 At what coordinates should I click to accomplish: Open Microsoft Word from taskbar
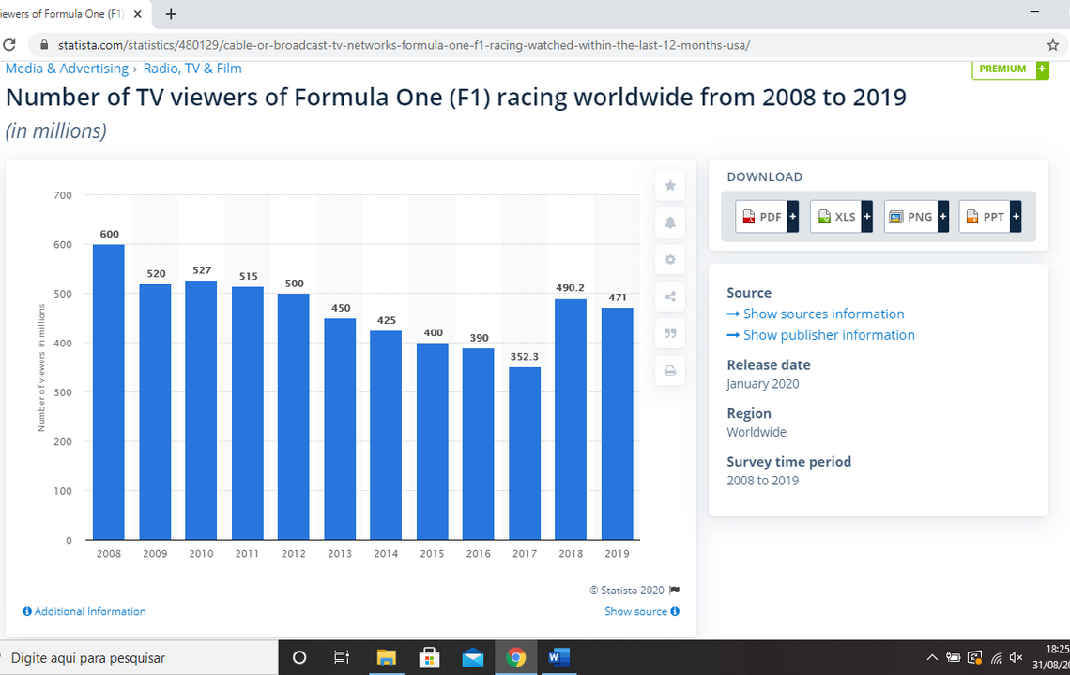(558, 657)
